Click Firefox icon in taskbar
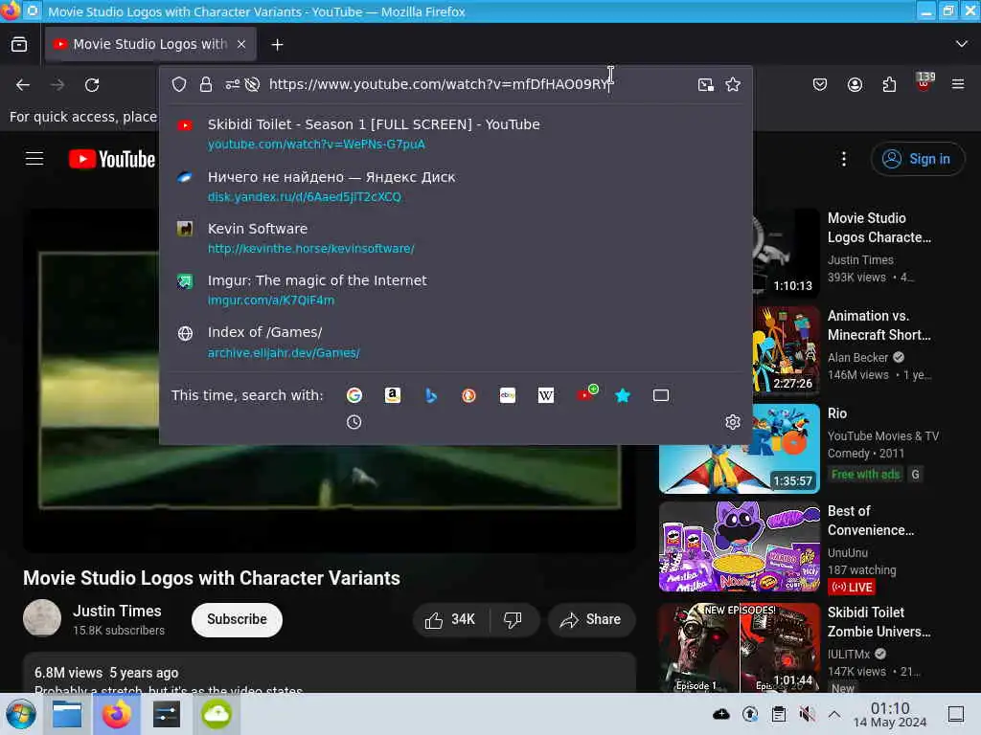Screen dimensions: 981x735 pyautogui.click(x=116, y=714)
